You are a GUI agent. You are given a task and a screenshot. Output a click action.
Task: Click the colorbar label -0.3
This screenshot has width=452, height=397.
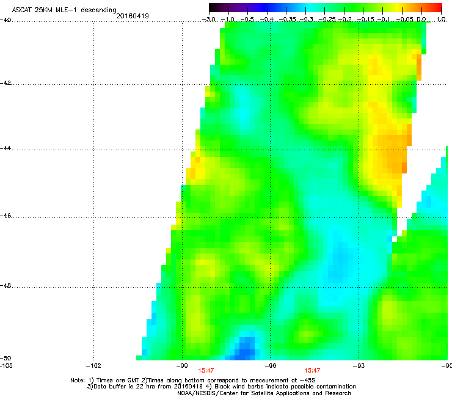pyautogui.click(x=306, y=20)
